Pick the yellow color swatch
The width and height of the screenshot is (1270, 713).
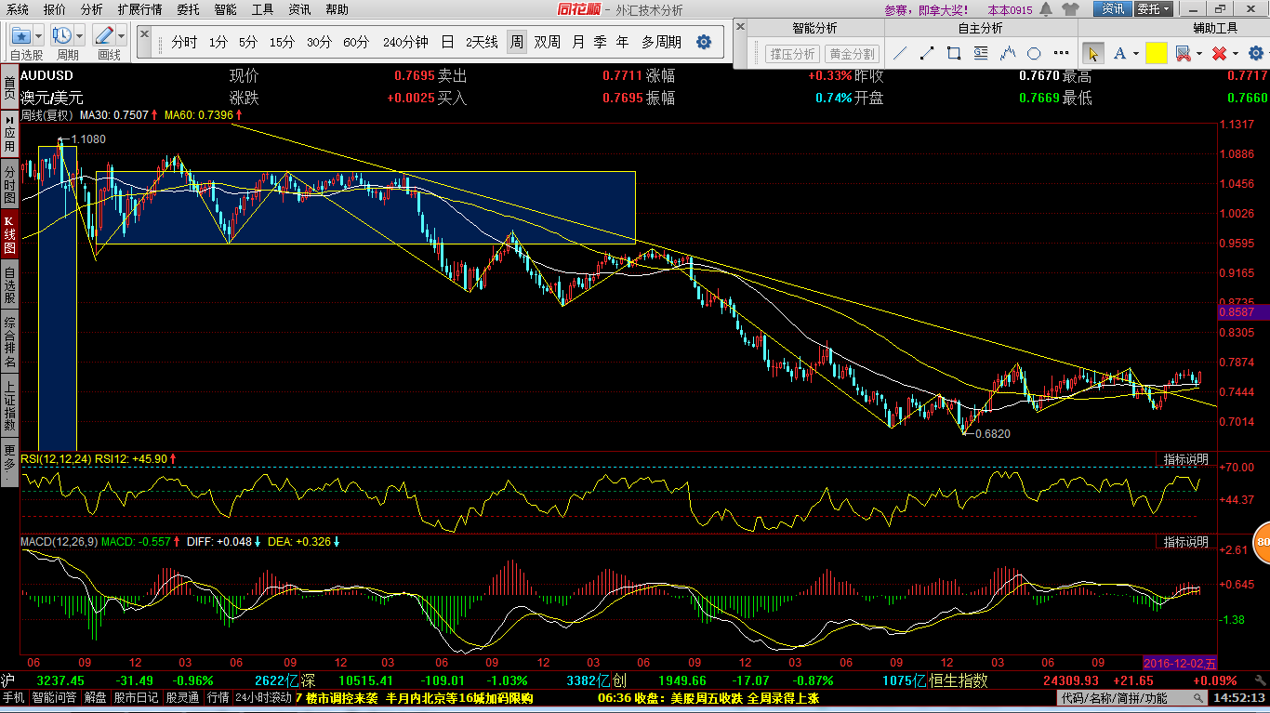coord(1156,53)
